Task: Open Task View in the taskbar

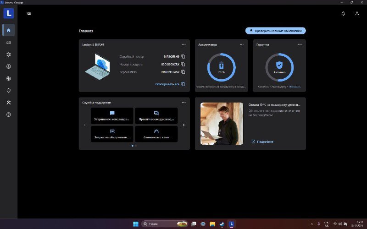Action: pos(194,224)
